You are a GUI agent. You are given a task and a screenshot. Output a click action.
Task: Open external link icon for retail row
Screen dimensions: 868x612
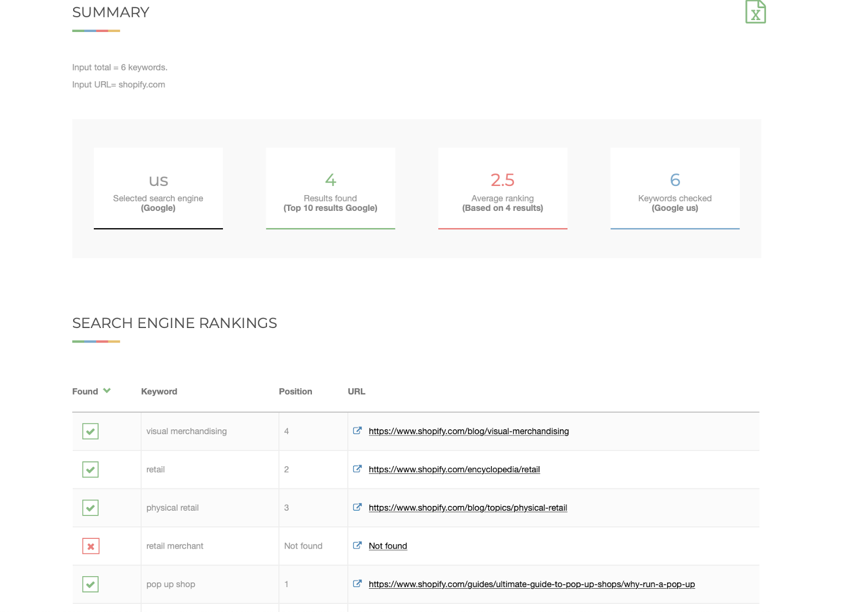(357, 469)
